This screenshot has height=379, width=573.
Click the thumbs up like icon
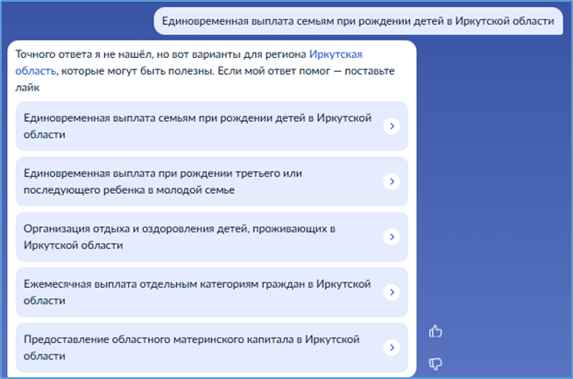point(435,332)
